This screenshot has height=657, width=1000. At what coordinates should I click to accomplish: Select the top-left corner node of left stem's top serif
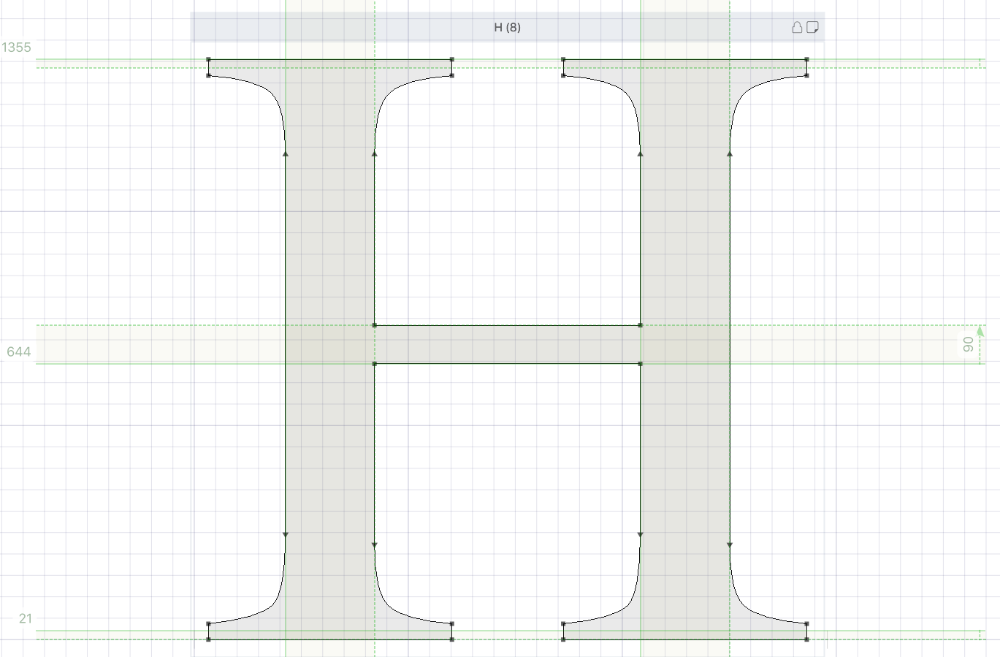(209, 59)
